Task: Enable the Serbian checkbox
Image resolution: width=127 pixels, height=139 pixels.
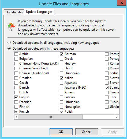Action: click(107, 73)
